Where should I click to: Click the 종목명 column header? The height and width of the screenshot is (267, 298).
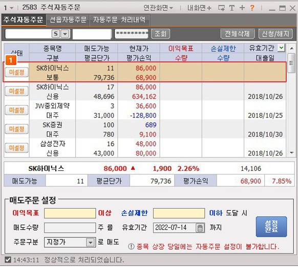click(x=52, y=49)
